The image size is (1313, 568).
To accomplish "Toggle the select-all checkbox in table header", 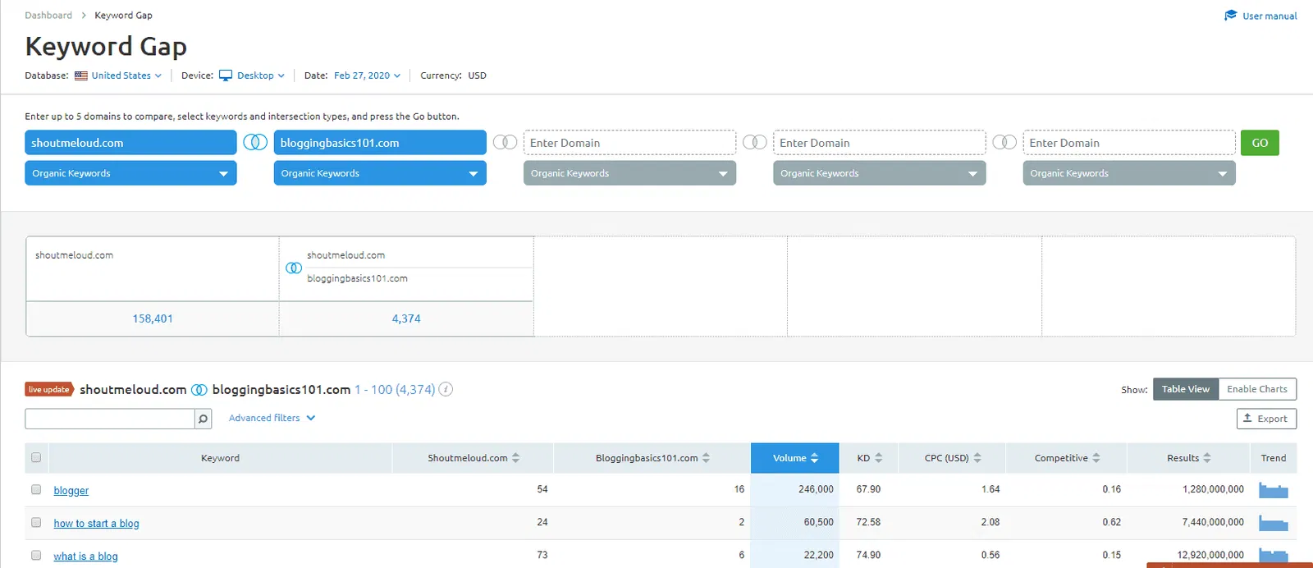I will (36, 457).
